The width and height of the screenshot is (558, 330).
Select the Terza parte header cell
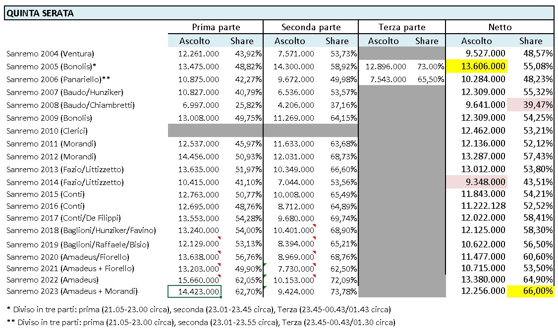point(402,27)
